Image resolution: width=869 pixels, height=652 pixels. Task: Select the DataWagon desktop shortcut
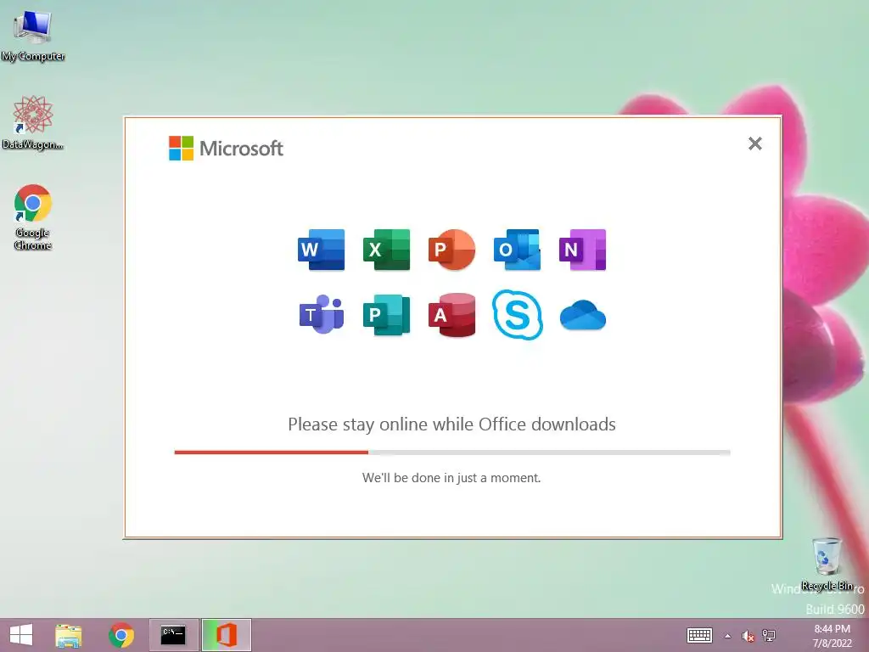pyautogui.click(x=33, y=122)
